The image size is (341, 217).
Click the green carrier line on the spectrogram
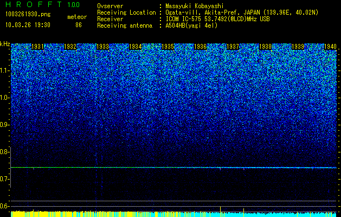tap(173, 168)
